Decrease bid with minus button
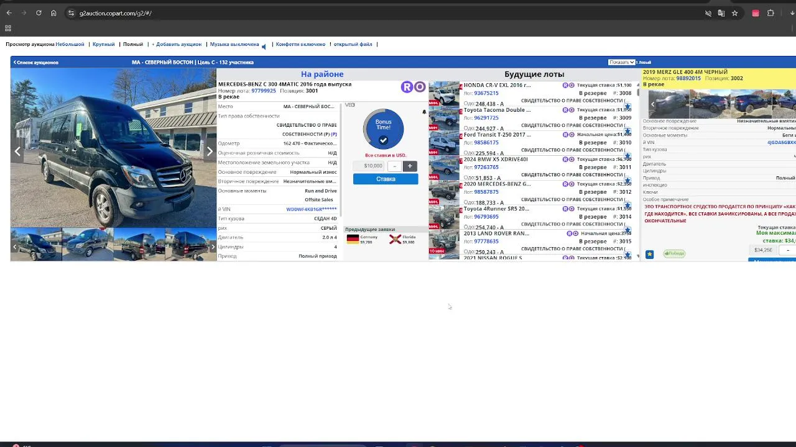This screenshot has width=796, height=447. pyautogui.click(x=394, y=166)
